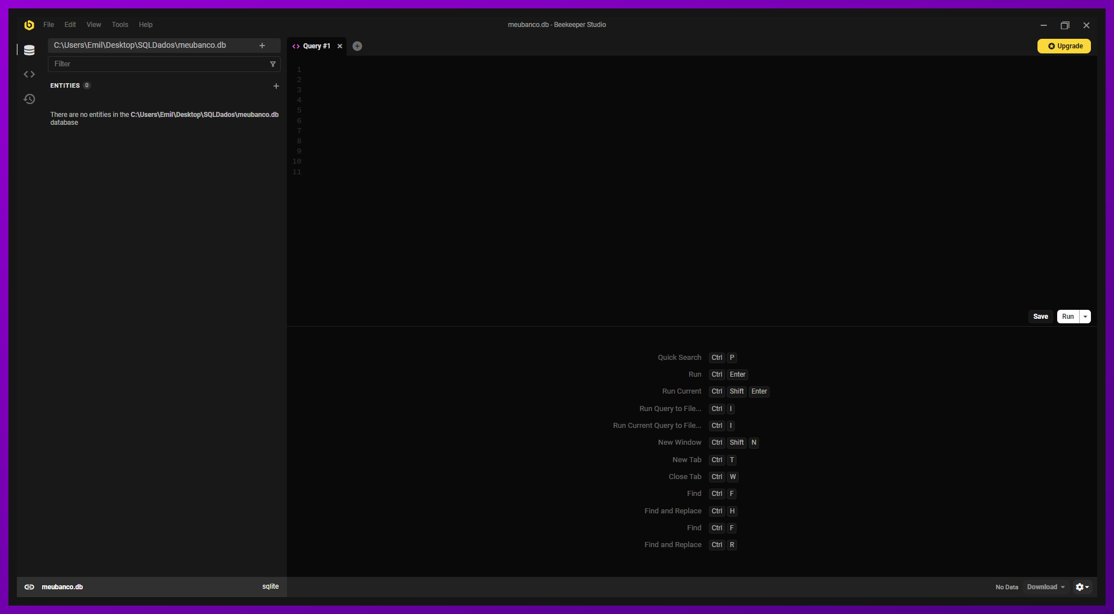This screenshot has height=614, width=1114.
Task: Restore down the Beekeeper Studio window
Action: (1065, 25)
